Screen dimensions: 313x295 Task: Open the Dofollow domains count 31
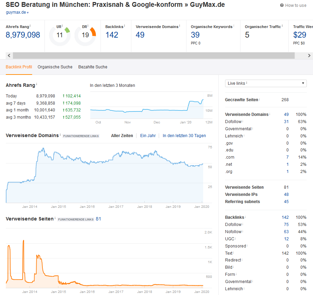pyautogui.click(x=286, y=122)
